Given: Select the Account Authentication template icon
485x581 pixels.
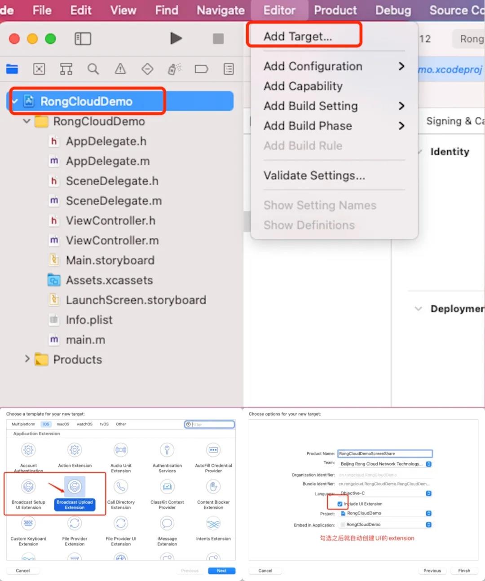Looking at the screenshot, I should coord(28,450).
